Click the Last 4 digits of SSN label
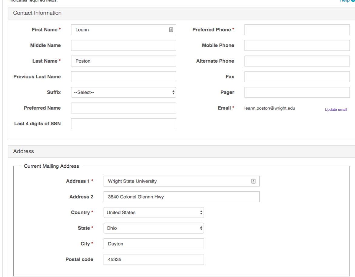The width and height of the screenshot is (355, 277). click(x=37, y=124)
